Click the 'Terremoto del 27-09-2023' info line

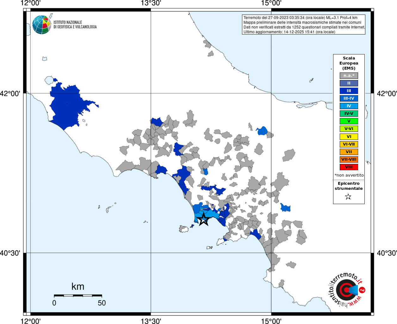(x=300, y=18)
